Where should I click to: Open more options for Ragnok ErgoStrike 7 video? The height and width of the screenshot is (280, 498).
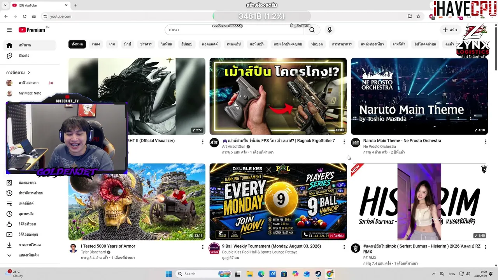(x=344, y=142)
